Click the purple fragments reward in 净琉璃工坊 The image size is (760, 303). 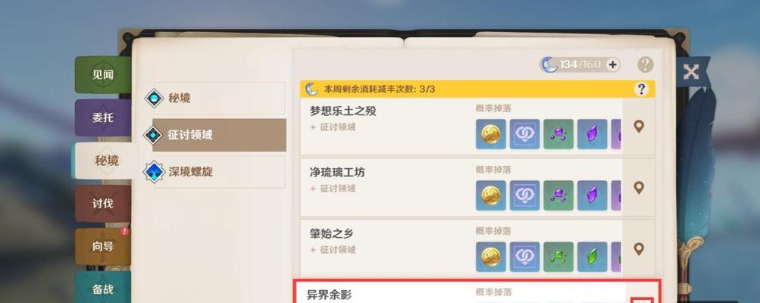point(558,195)
